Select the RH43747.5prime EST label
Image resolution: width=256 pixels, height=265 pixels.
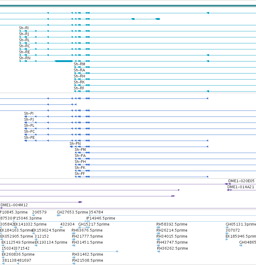(x=172, y=242)
